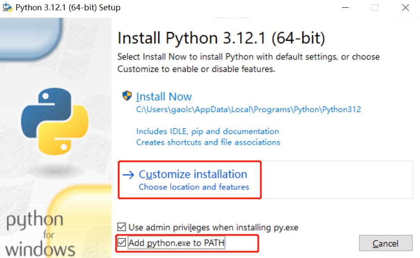Viewport: 420px width, 258px height.
Task: Cancel the Python setup
Action: click(386, 243)
